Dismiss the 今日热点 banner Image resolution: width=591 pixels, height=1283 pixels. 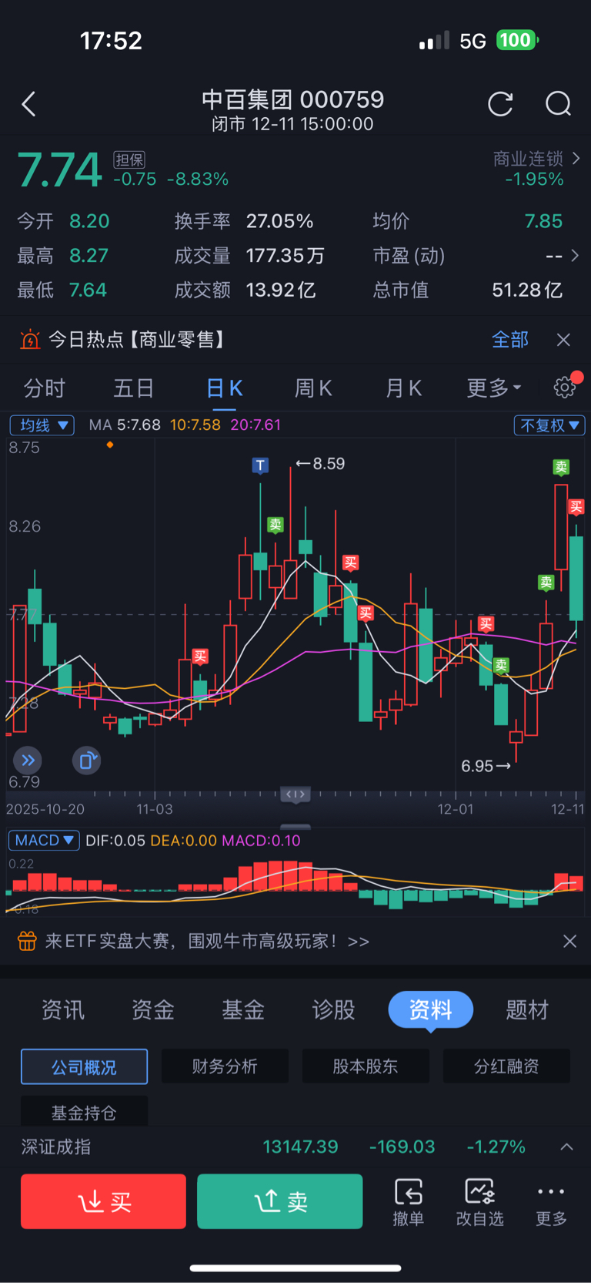pyautogui.click(x=563, y=340)
